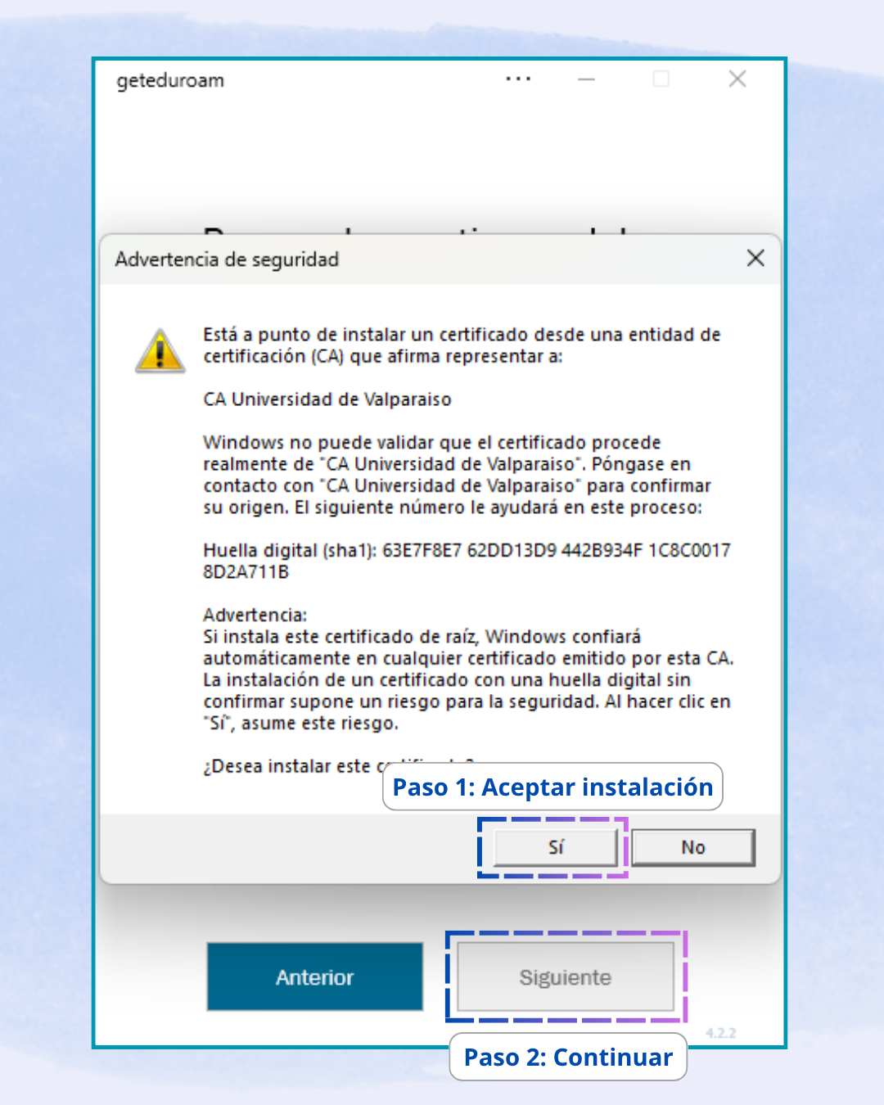Click the 'Advertencia:' heading text
This screenshot has width=884, height=1105.
[255, 615]
